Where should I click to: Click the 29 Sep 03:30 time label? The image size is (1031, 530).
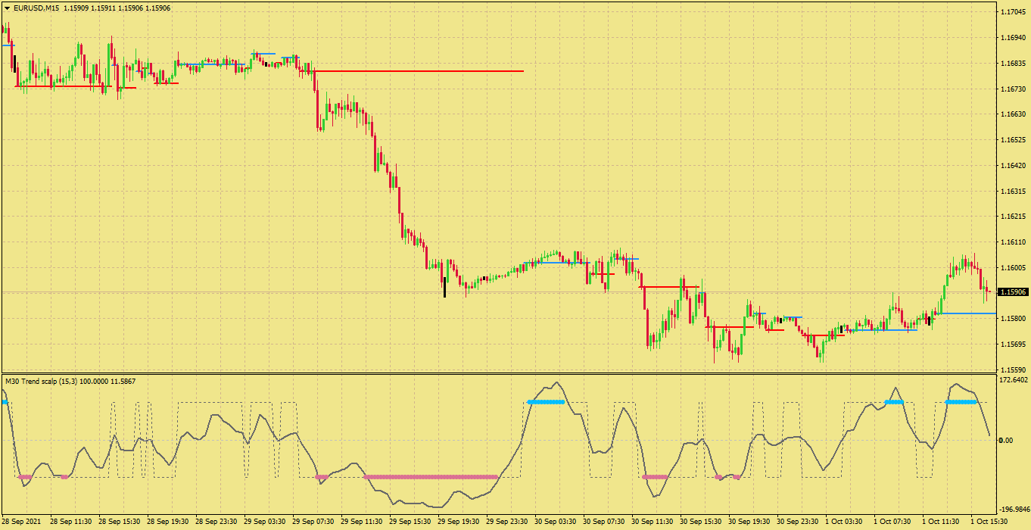265,522
